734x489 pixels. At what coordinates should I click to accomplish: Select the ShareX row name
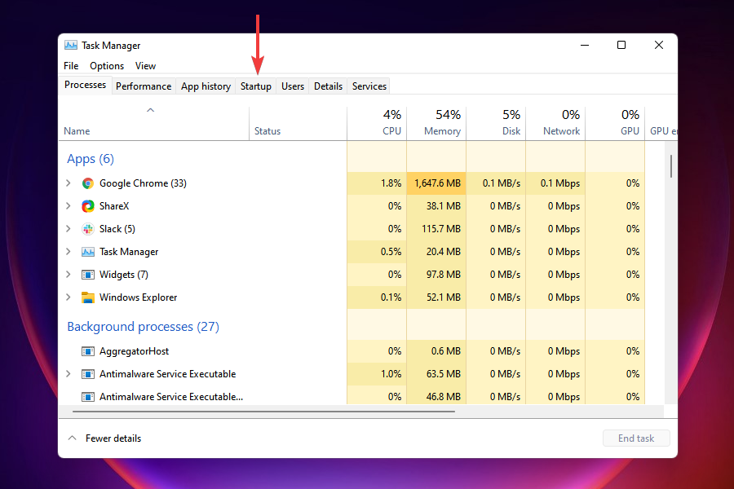(x=113, y=206)
